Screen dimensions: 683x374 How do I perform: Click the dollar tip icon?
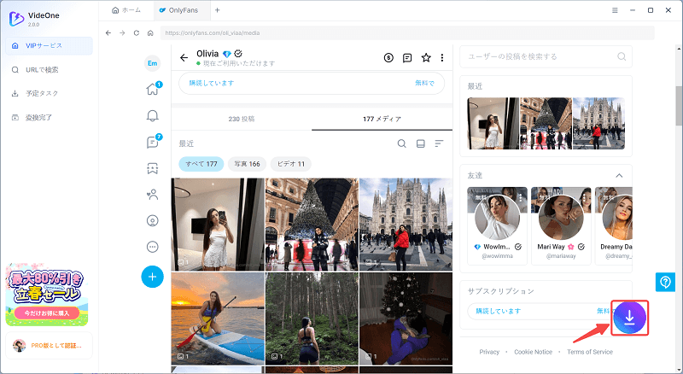point(389,58)
